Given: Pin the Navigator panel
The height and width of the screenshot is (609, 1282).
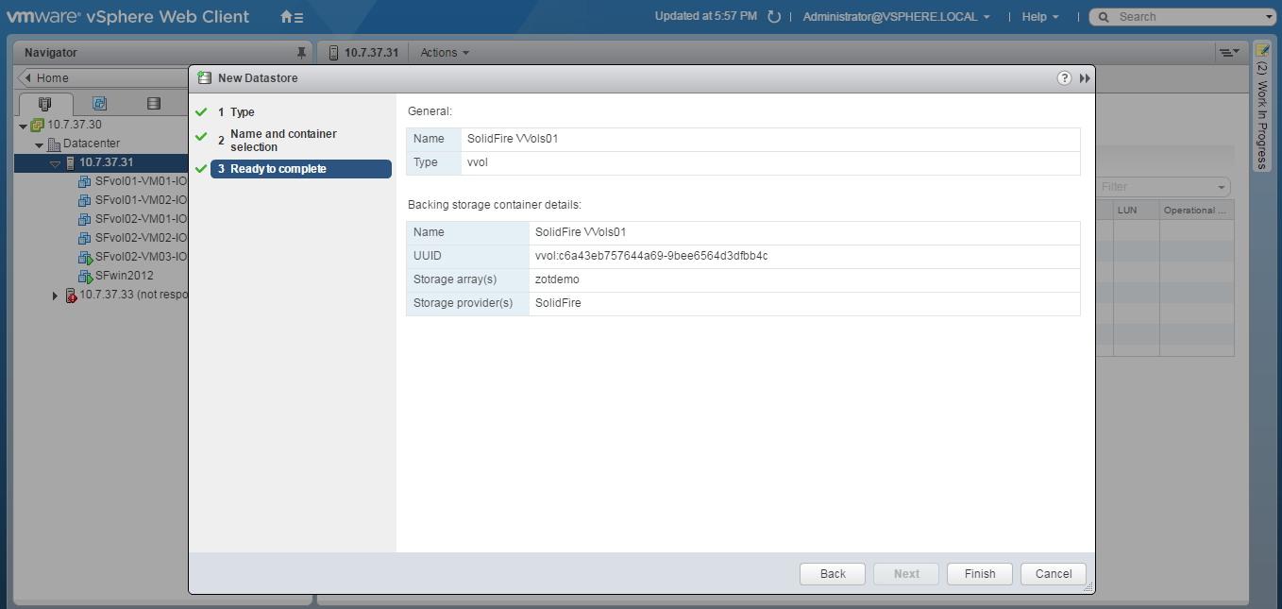Looking at the screenshot, I should [x=301, y=53].
